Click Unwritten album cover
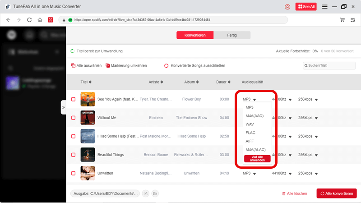The image size is (361, 203). click(88, 173)
